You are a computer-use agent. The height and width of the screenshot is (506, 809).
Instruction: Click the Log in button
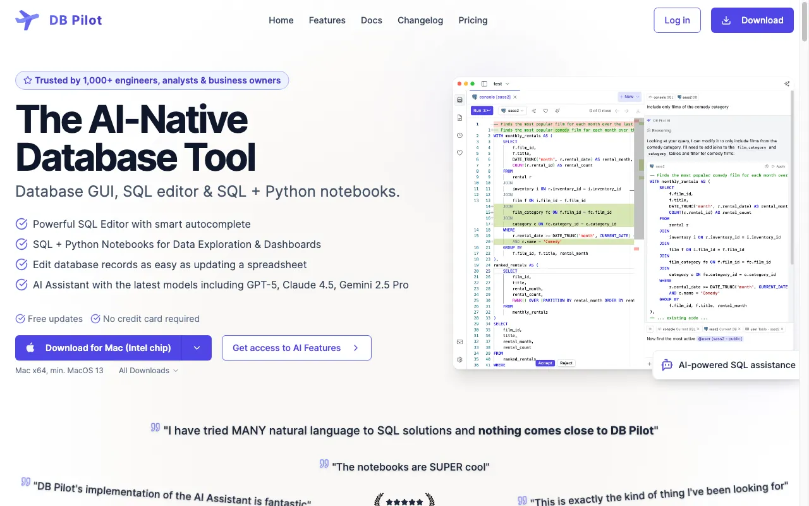[x=677, y=20]
